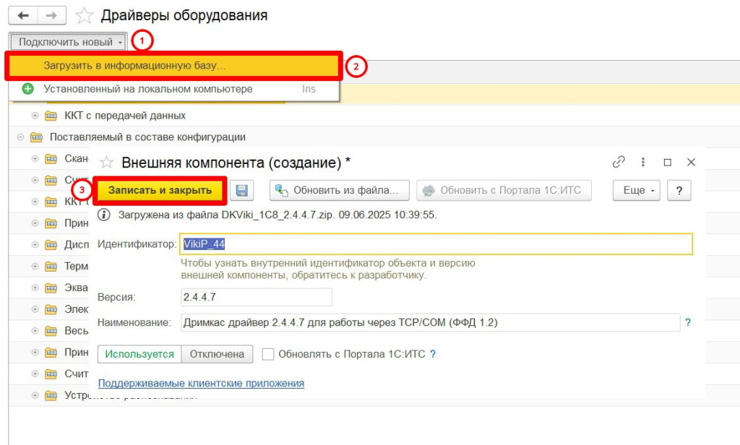Enable Обновлять с Портала 1С:ИТС checkbox

268,354
